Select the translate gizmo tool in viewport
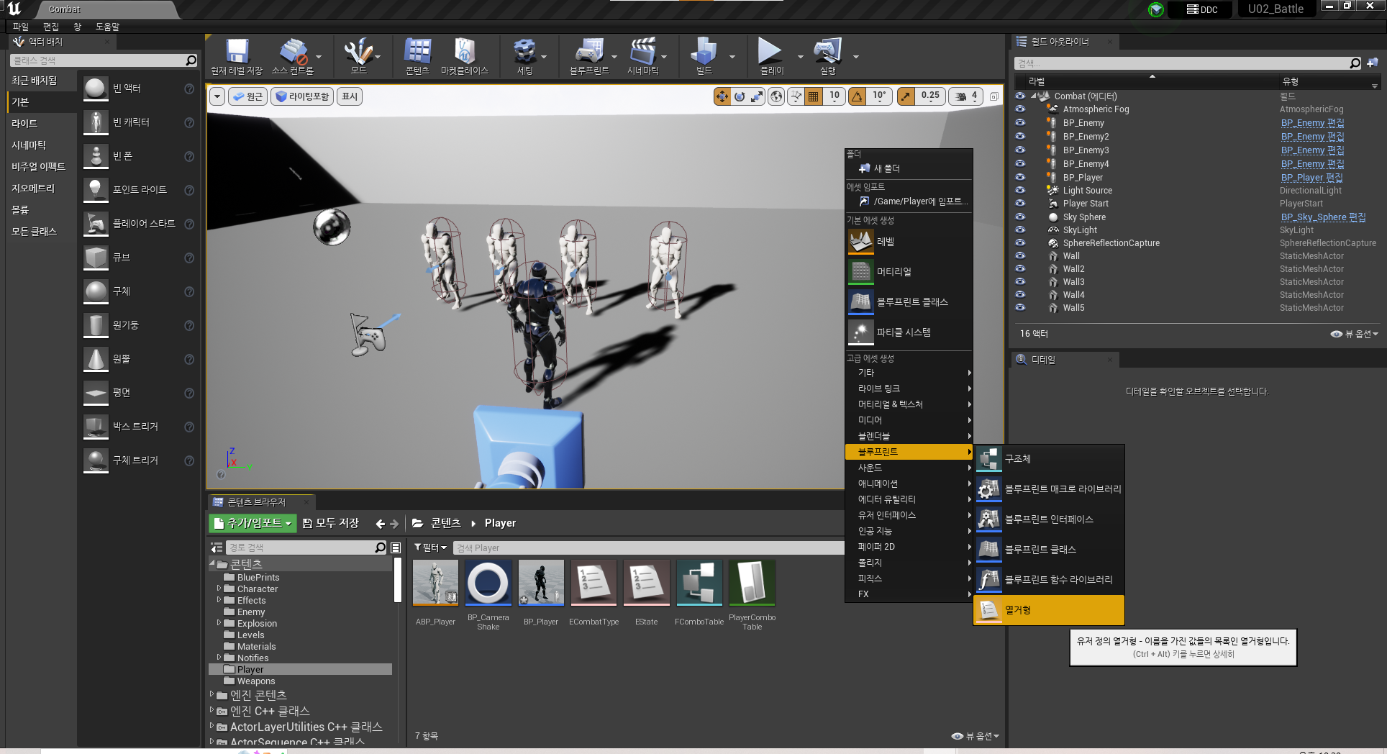The height and width of the screenshot is (754, 1387). click(722, 96)
